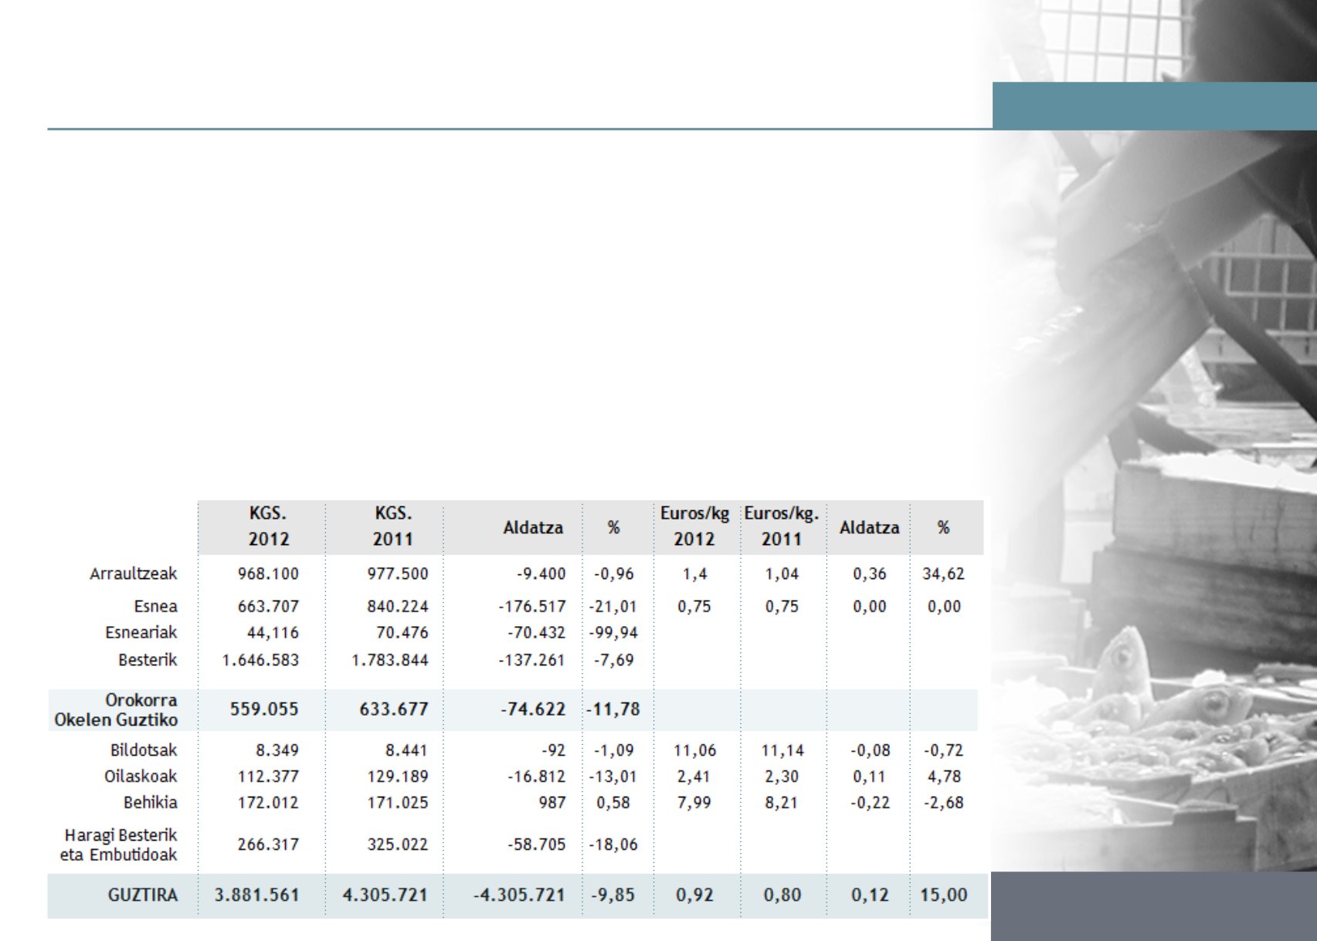The image size is (1317, 941).
Task: Click the value 171.025
Action: (x=397, y=802)
